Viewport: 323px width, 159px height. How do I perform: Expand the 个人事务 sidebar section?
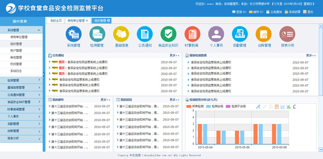pyautogui.click(x=21, y=116)
